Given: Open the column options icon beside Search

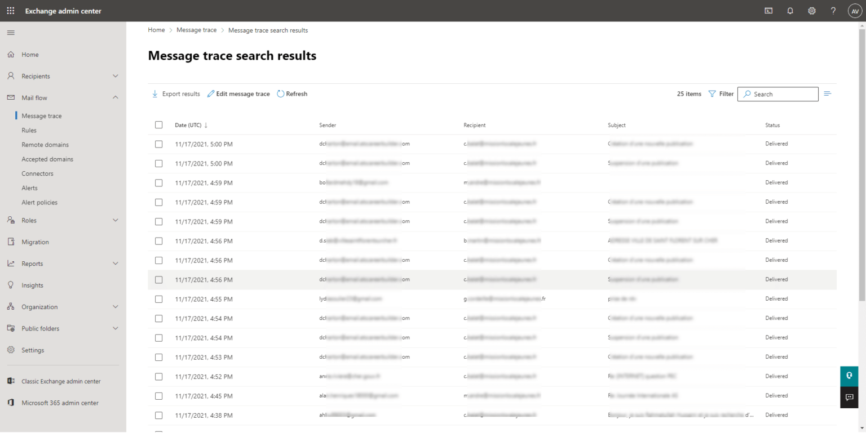Looking at the screenshot, I should pos(828,93).
